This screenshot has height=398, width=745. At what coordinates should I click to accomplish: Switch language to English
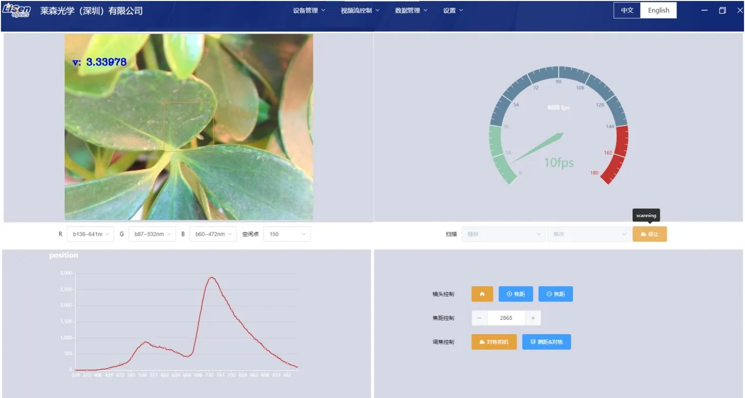pyautogui.click(x=658, y=10)
